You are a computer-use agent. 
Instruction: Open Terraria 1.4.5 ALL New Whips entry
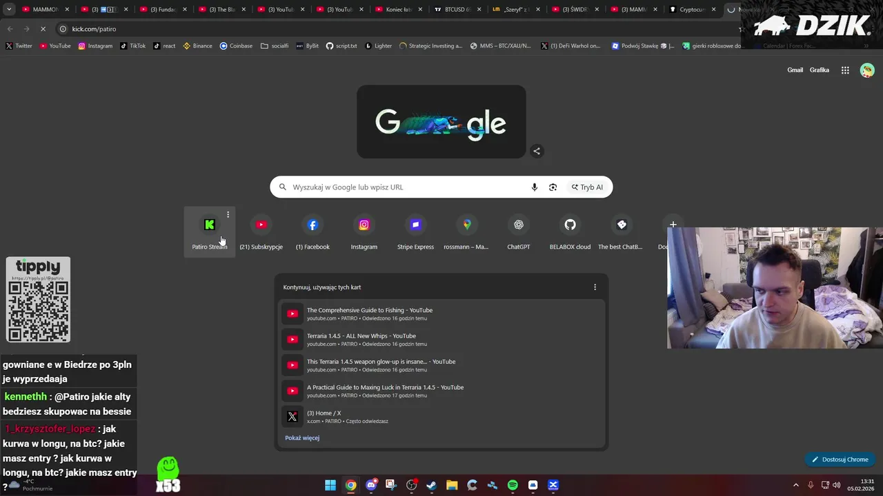tap(441, 340)
